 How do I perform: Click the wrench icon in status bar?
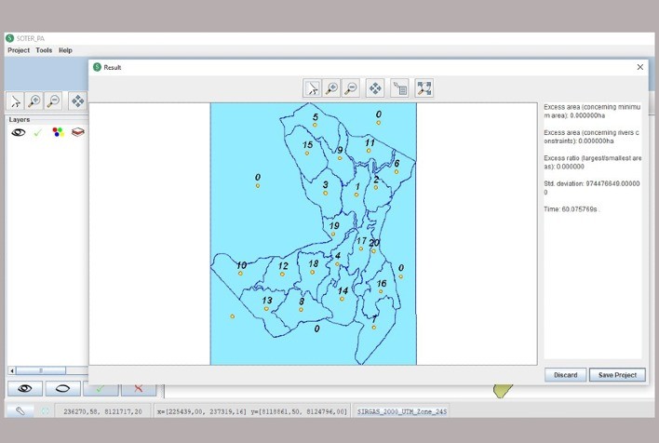pyautogui.click(x=20, y=411)
